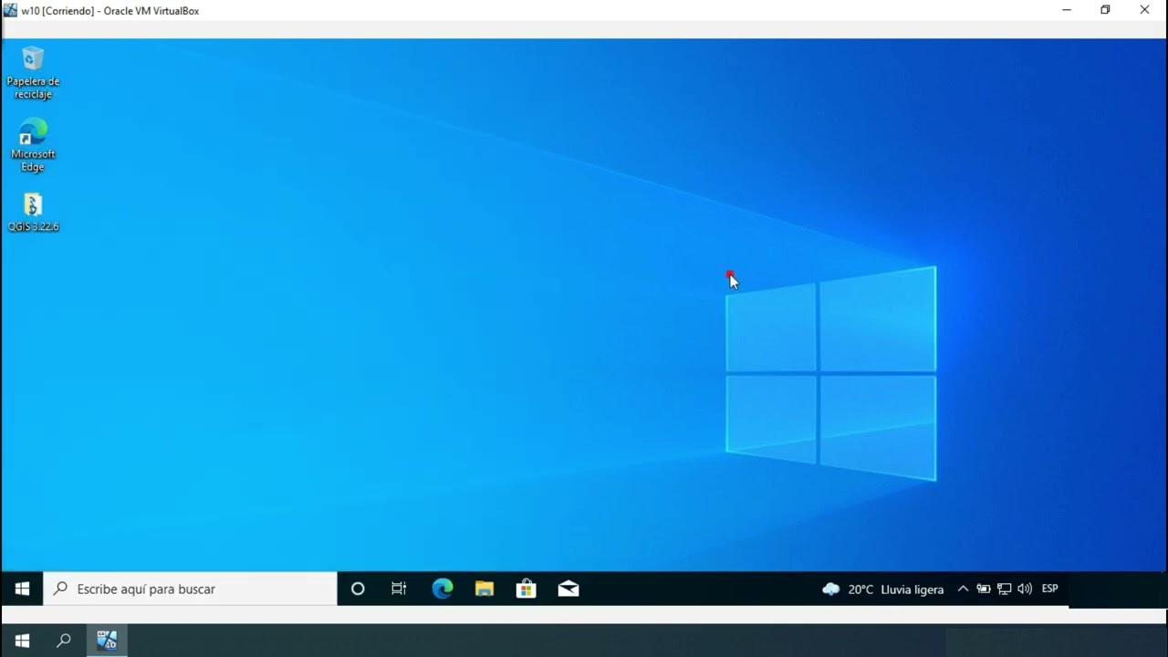Expand the hidden system tray icons
Screen dimensions: 1168x657
(x=963, y=589)
